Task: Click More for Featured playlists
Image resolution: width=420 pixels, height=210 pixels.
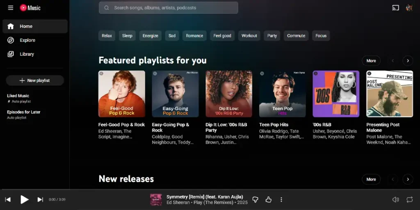Action: pos(371,61)
